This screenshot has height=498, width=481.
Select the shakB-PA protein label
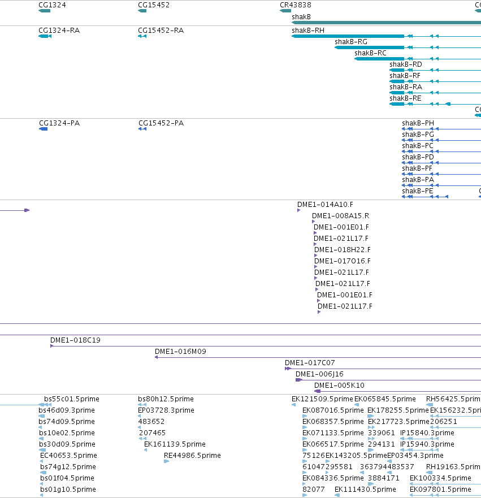(x=418, y=180)
